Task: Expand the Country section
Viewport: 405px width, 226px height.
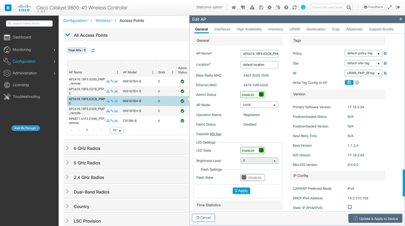Action: (67, 206)
